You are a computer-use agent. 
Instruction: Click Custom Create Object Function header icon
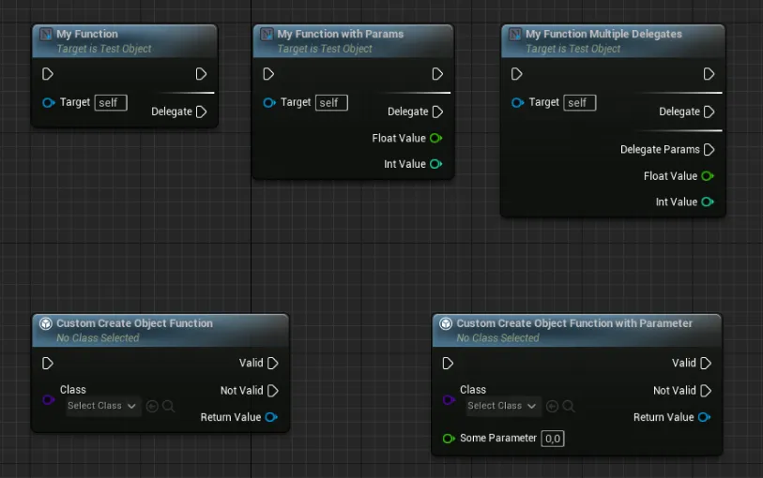click(x=46, y=323)
